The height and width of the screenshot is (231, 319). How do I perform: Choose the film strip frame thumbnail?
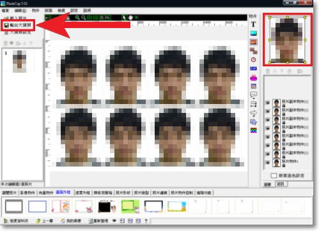pos(14,206)
